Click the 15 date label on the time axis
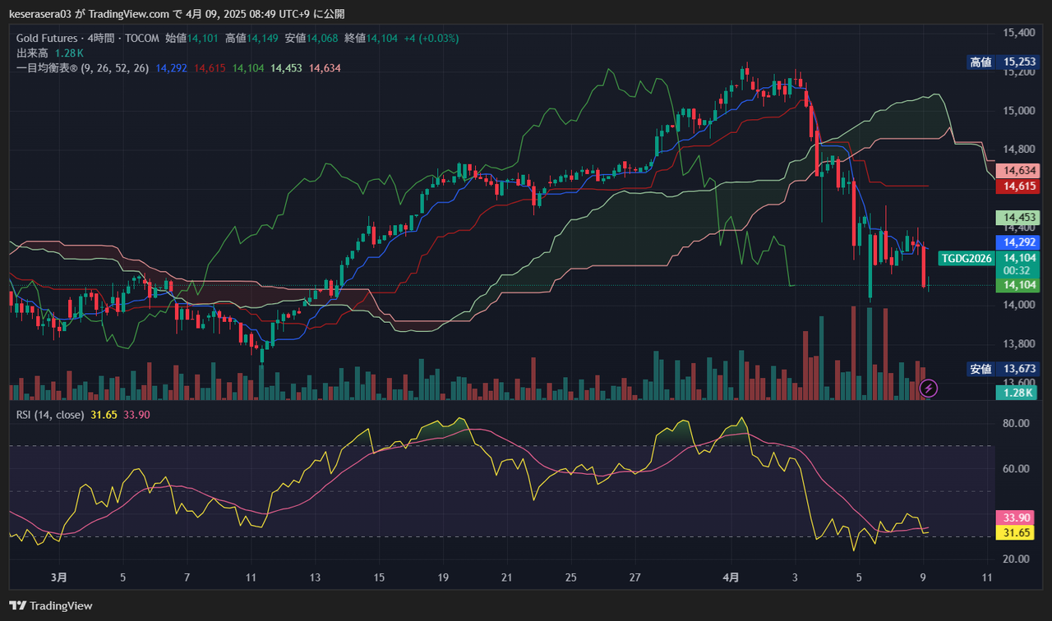The height and width of the screenshot is (621, 1052). 379,577
